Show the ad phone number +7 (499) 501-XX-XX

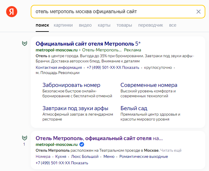pyautogui.click(x=113, y=68)
